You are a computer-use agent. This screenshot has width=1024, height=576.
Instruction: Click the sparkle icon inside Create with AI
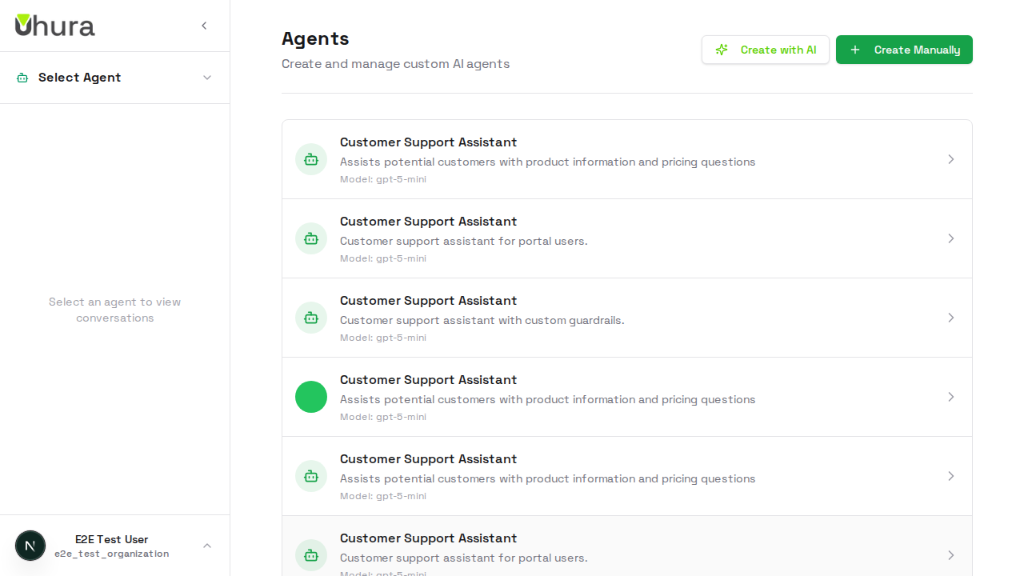coord(722,50)
